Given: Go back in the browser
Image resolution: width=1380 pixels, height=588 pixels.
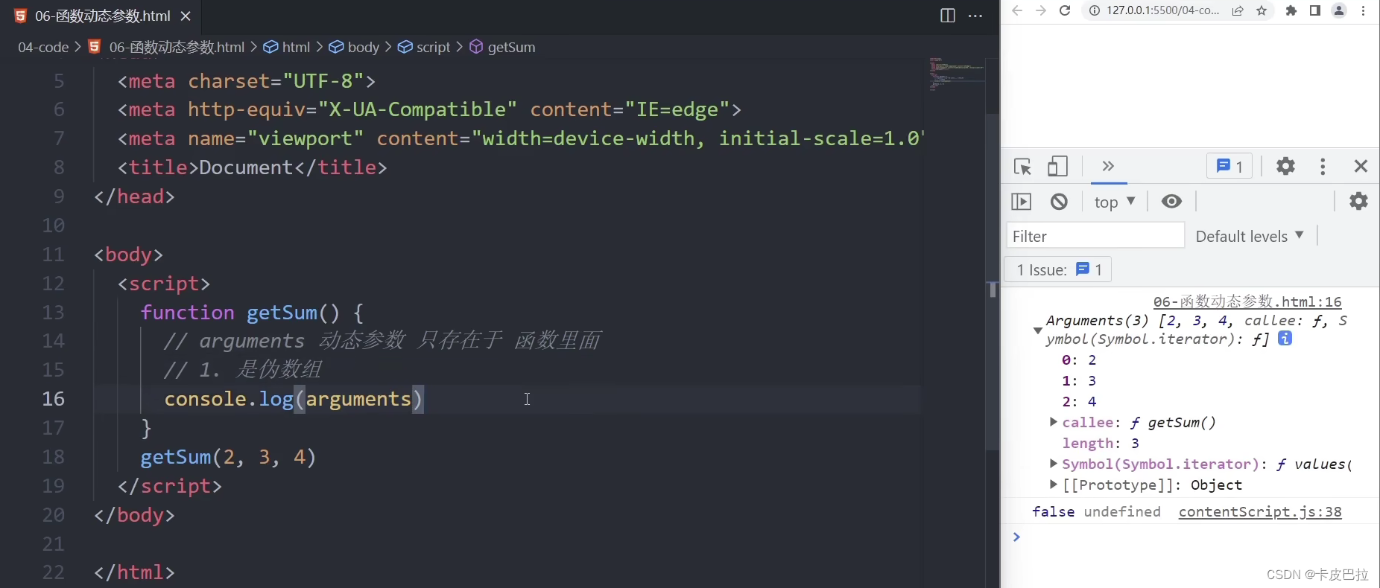Looking at the screenshot, I should click(x=1017, y=10).
